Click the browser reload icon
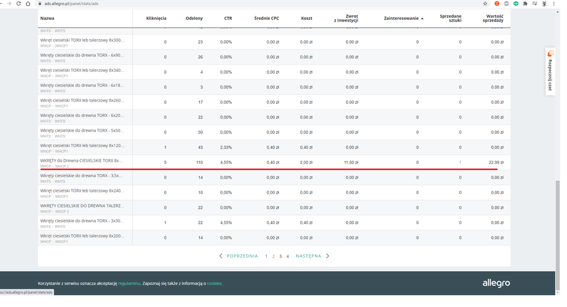Viewport: 567px width, 307px height. [19, 3]
